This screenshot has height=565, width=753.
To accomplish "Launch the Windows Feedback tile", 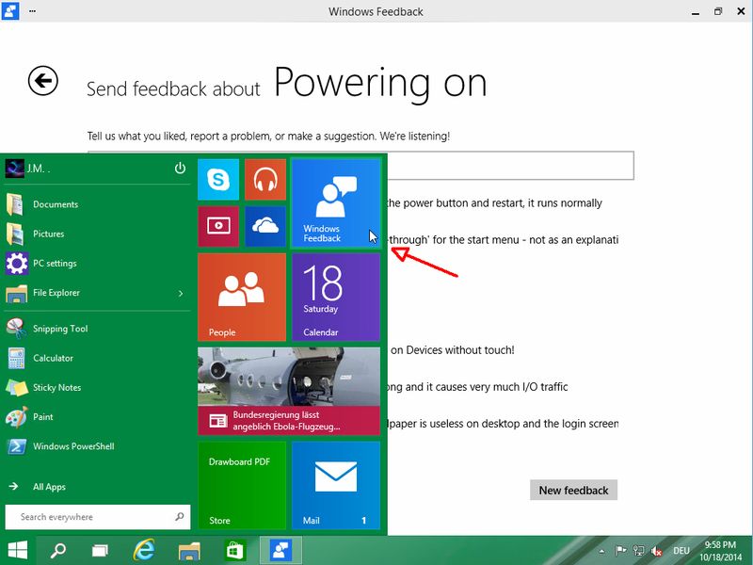I will 336,202.
